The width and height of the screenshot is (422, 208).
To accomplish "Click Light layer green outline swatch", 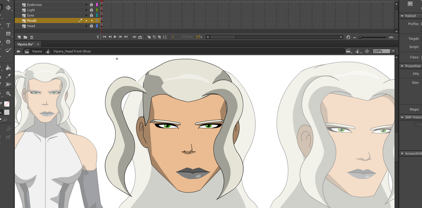I will point(97,10).
